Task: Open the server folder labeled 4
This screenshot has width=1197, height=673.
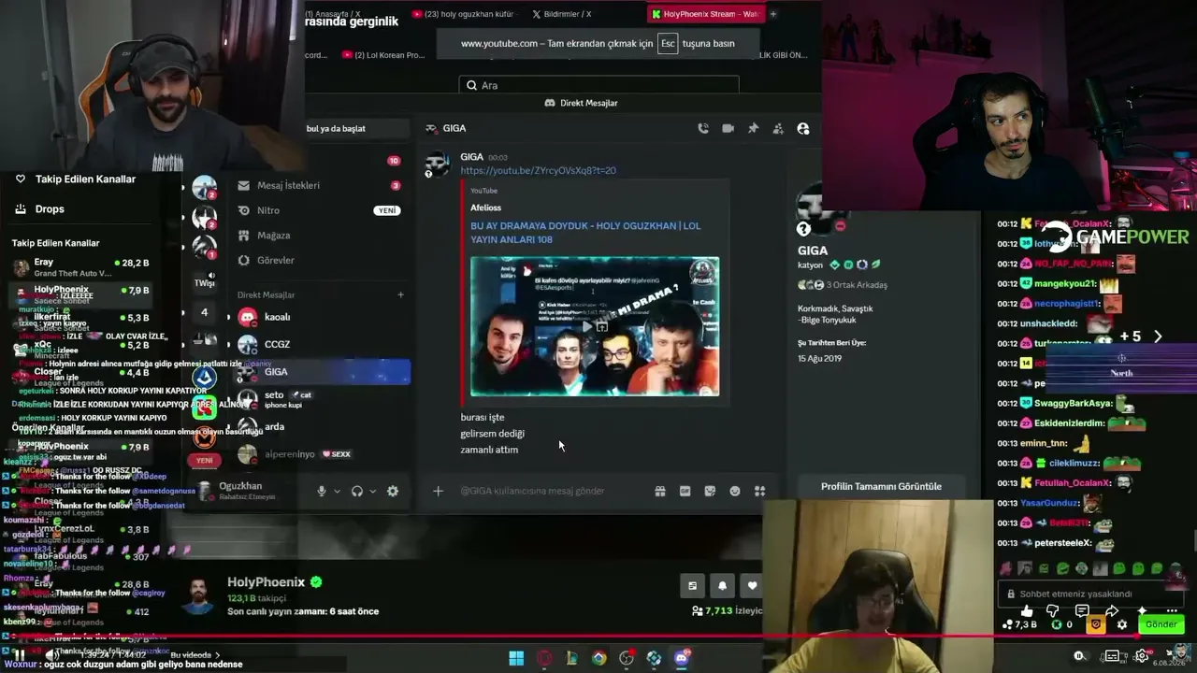Action: point(205,312)
